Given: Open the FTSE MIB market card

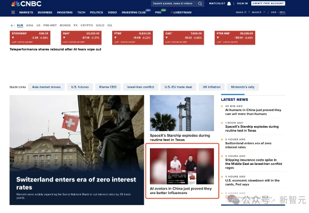Looking at the screenshot, I should (235, 38).
